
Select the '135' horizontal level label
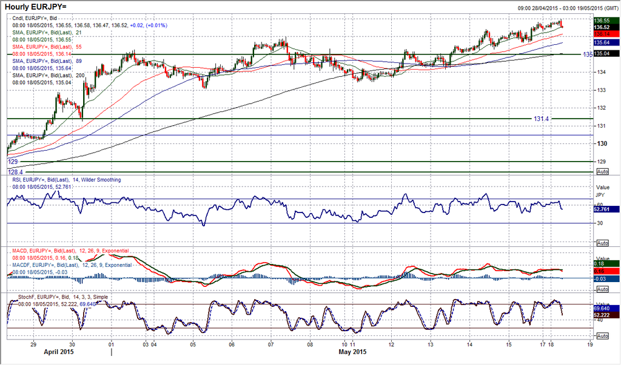point(587,54)
